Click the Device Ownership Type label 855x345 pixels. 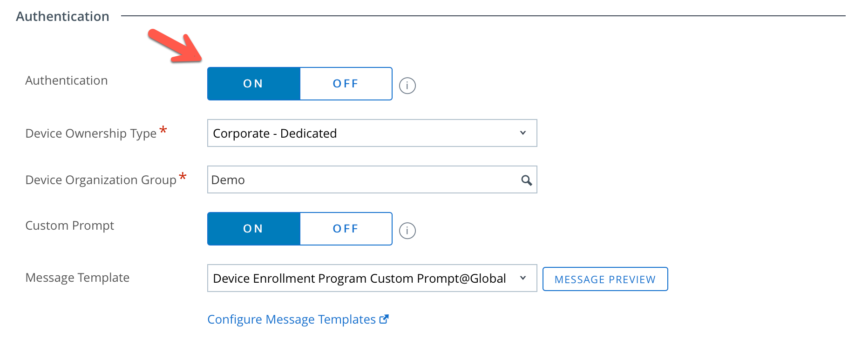91,133
